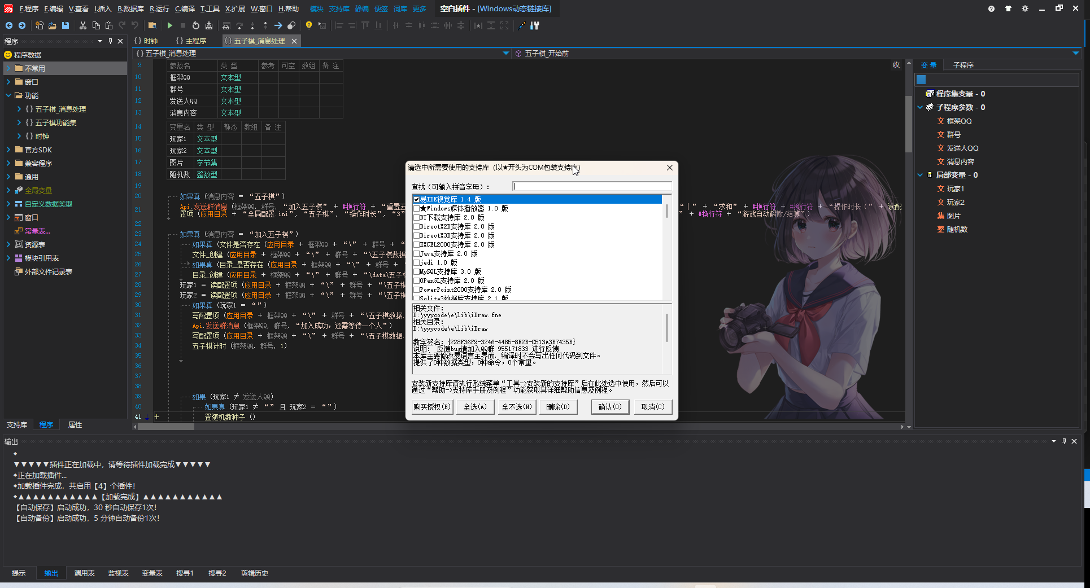Check DirectX2D支持库 2.0 版 checkbox

click(416, 226)
